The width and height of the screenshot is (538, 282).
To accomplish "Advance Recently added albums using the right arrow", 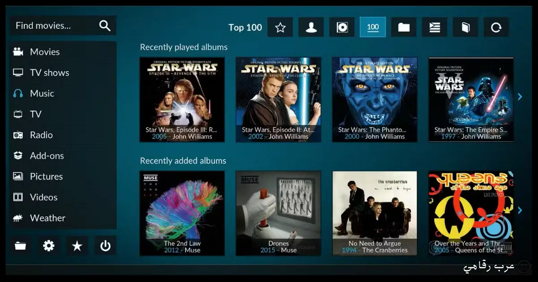I will [520, 210].
